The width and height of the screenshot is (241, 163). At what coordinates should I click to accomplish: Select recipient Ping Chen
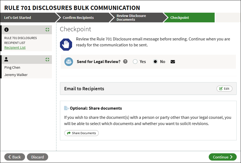[x=12, y=68]
